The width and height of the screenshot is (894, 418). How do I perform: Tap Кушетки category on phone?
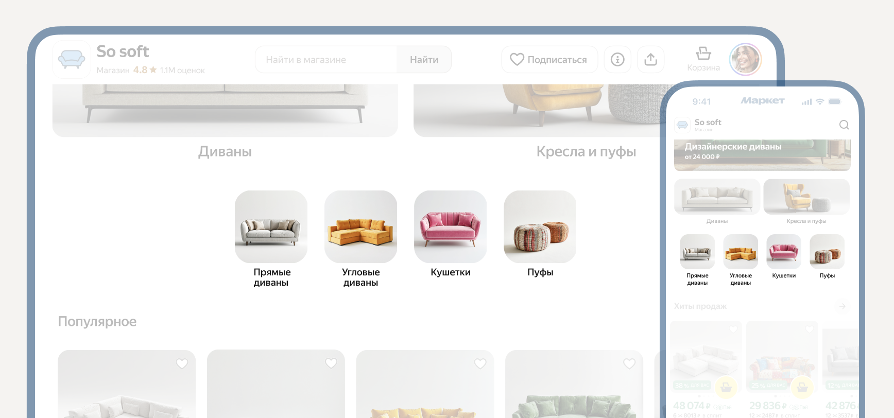784,256
